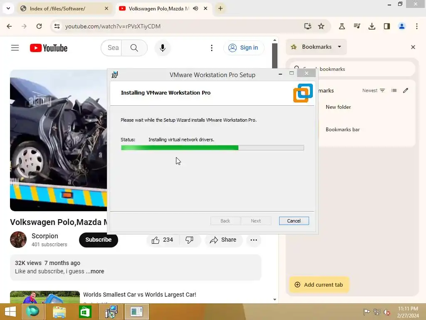Like the video with thumbs up
Image resolution: width=426 pixels, height=320 pixels.
(163, 240)
